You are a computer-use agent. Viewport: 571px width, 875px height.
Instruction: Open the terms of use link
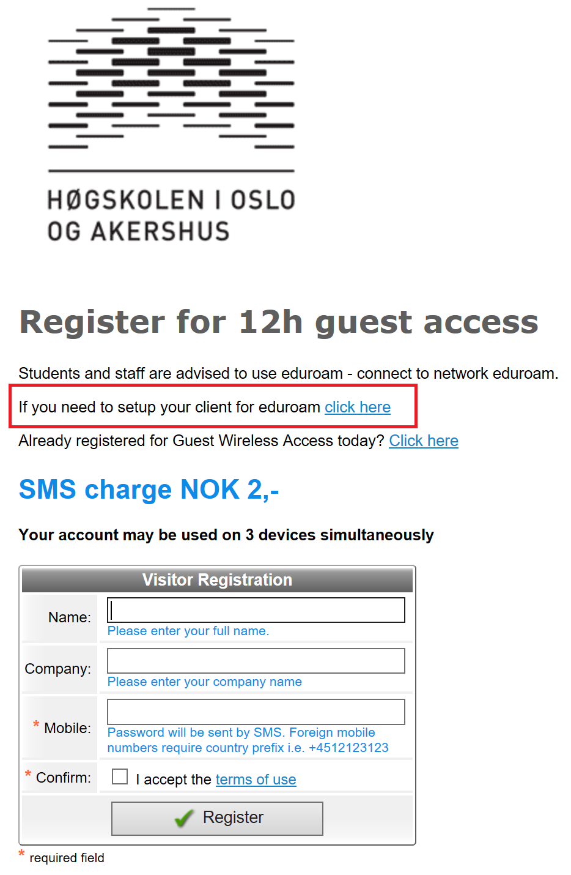(x=256, y=780)
